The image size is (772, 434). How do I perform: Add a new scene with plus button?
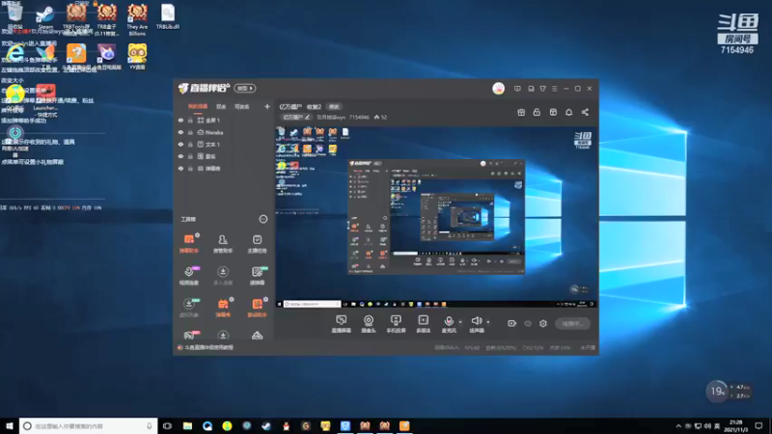(x=267, y=106)
